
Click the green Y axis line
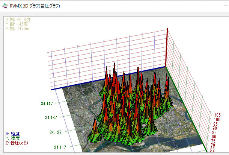[x=188, y=105]
